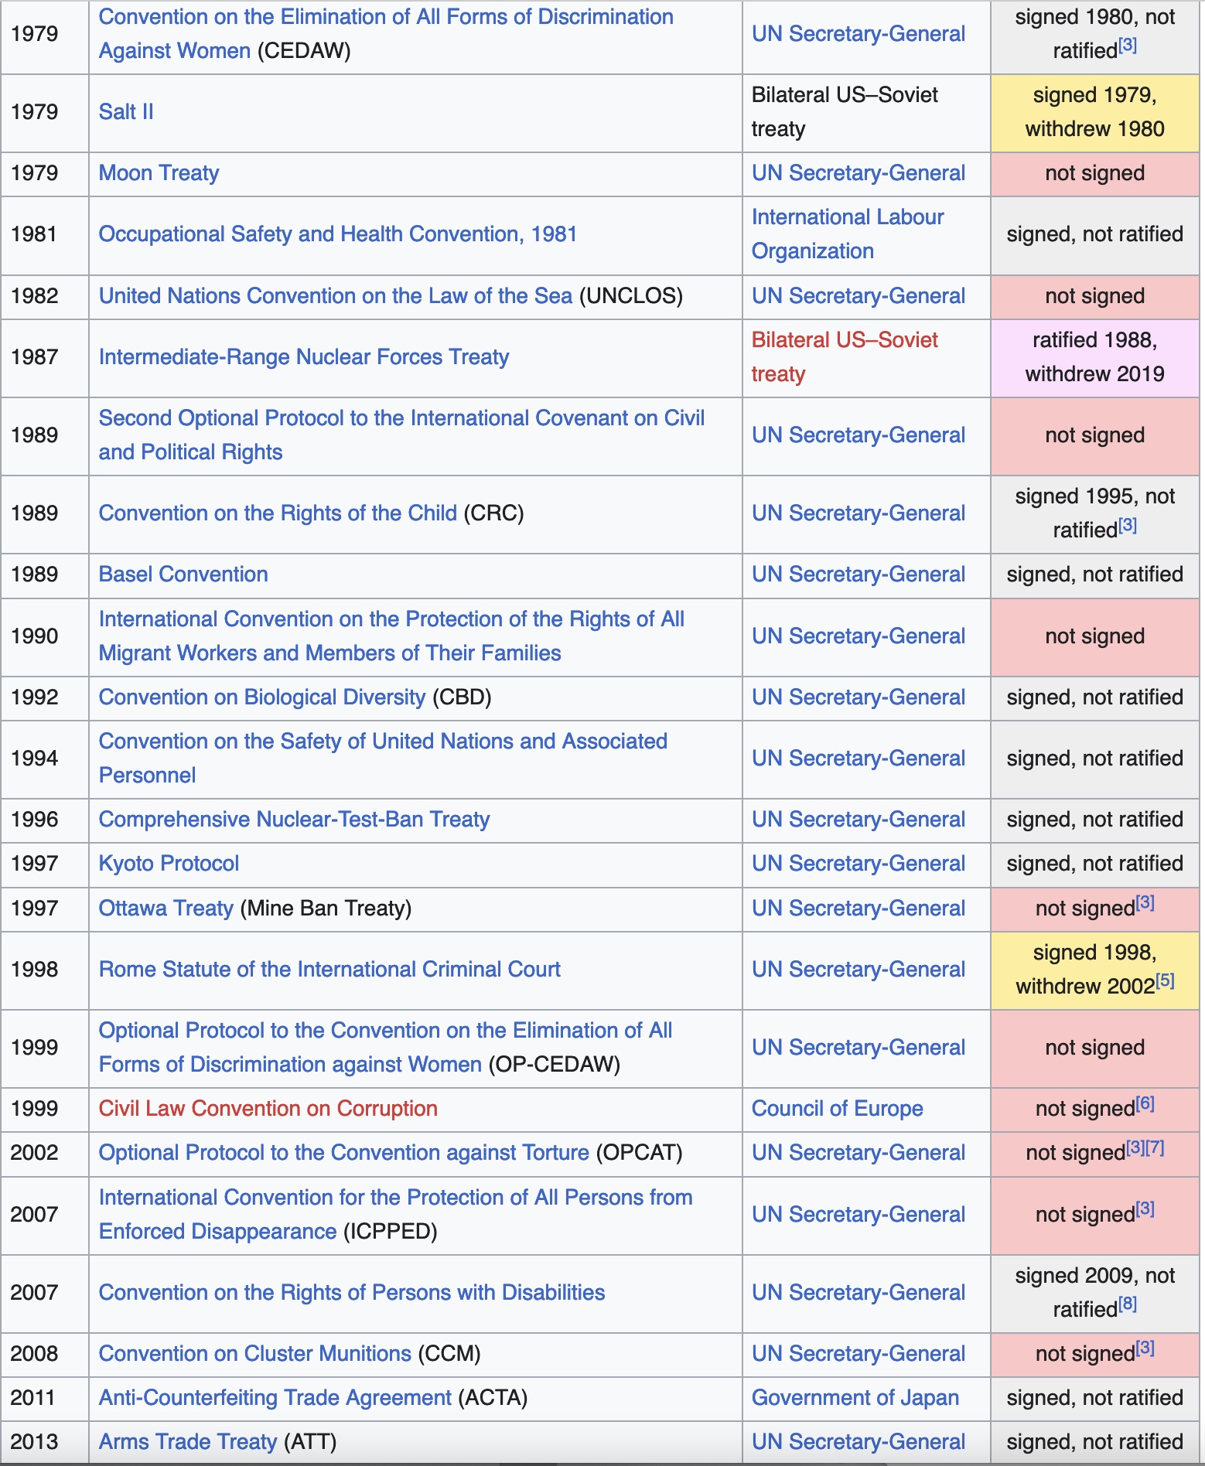Open Intermediate-Range Nuclear Forces Treaty link
This screenshot has width=1205, height=1466.
coord(303,357)
